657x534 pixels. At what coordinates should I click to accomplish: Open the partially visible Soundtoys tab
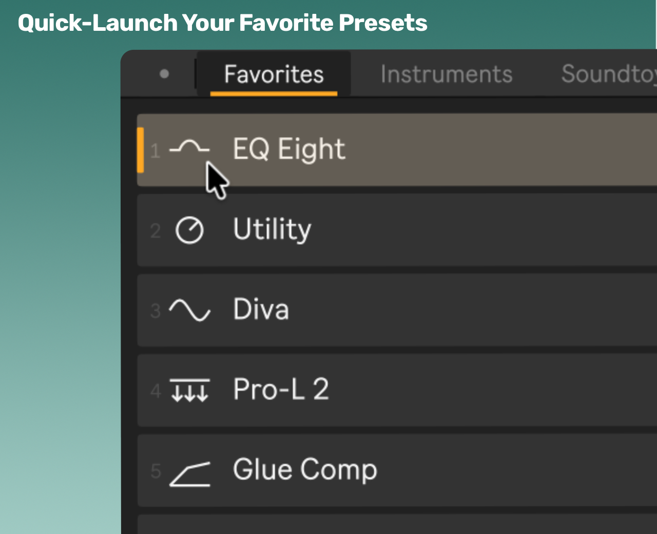[609, 74]
